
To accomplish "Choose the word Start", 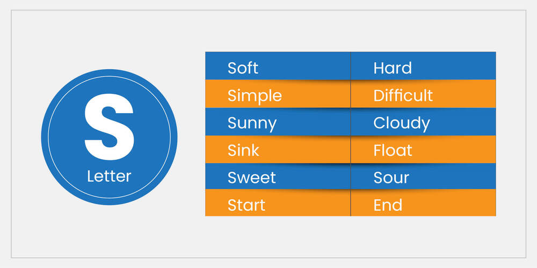I will 246,205.
